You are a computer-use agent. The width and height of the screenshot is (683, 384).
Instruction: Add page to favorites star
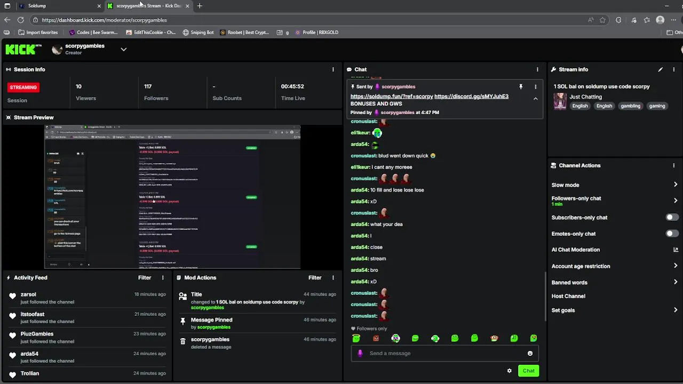[x=602, y=20]
